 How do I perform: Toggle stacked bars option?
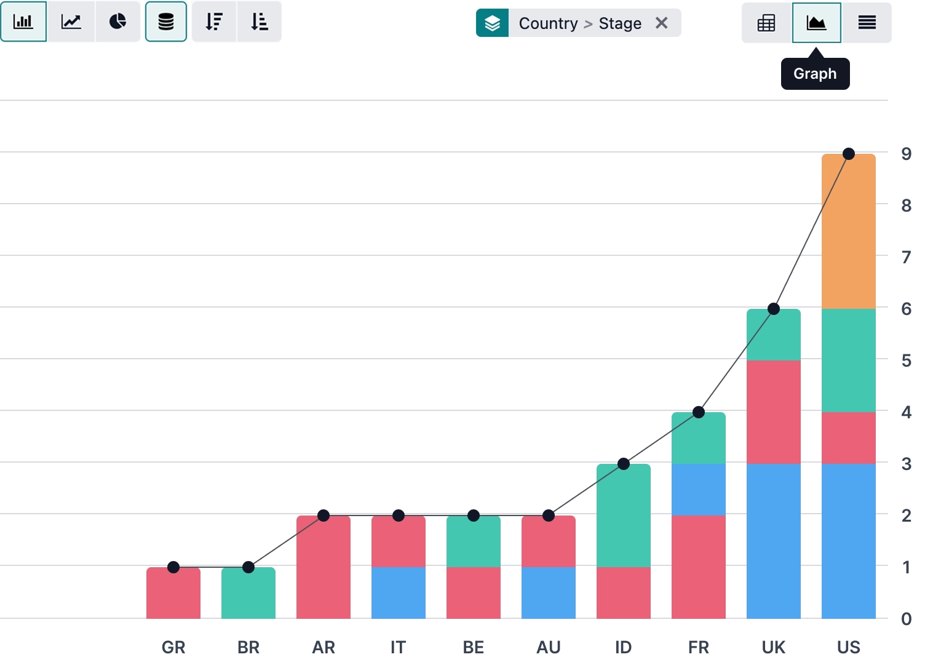tap(166, 22)
